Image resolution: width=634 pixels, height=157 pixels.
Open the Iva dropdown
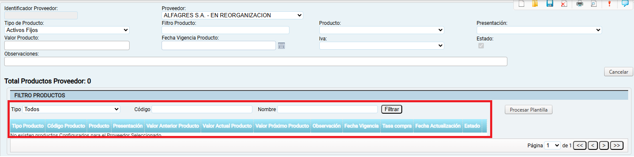[x=382, y=45]
